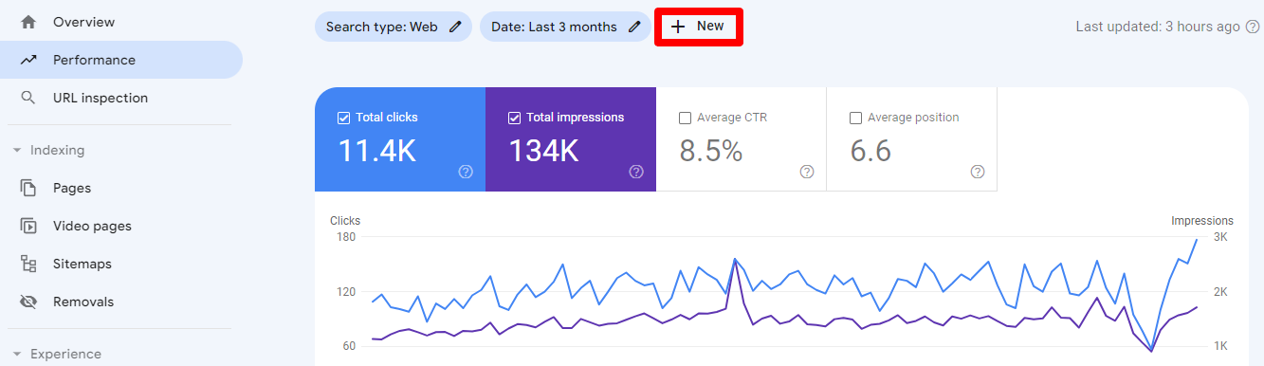Click the Video pages icon
The image size is (1264, 366).
28,226
